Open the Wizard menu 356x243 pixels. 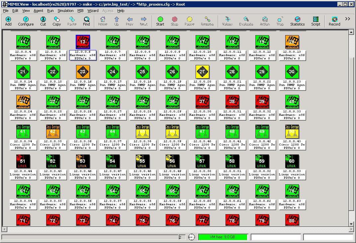[x=93, y=11]
